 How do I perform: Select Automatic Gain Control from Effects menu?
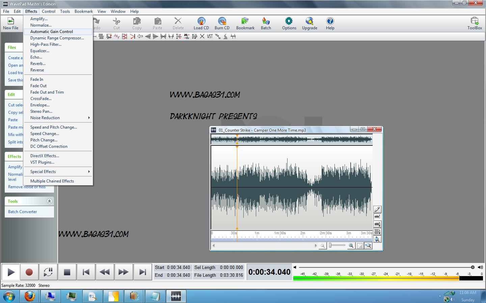coord(51,31)
